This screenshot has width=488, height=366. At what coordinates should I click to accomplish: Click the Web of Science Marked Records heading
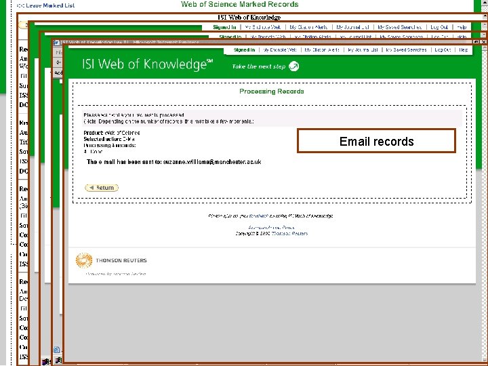240,4
